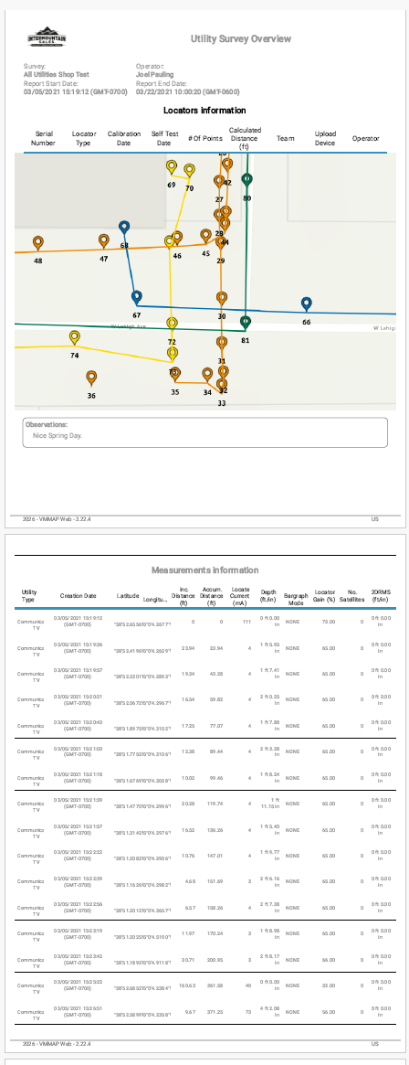Screen dimensions: 409x1065
Task: Click operator name 'Joel Pauling'
Action: 154,75
